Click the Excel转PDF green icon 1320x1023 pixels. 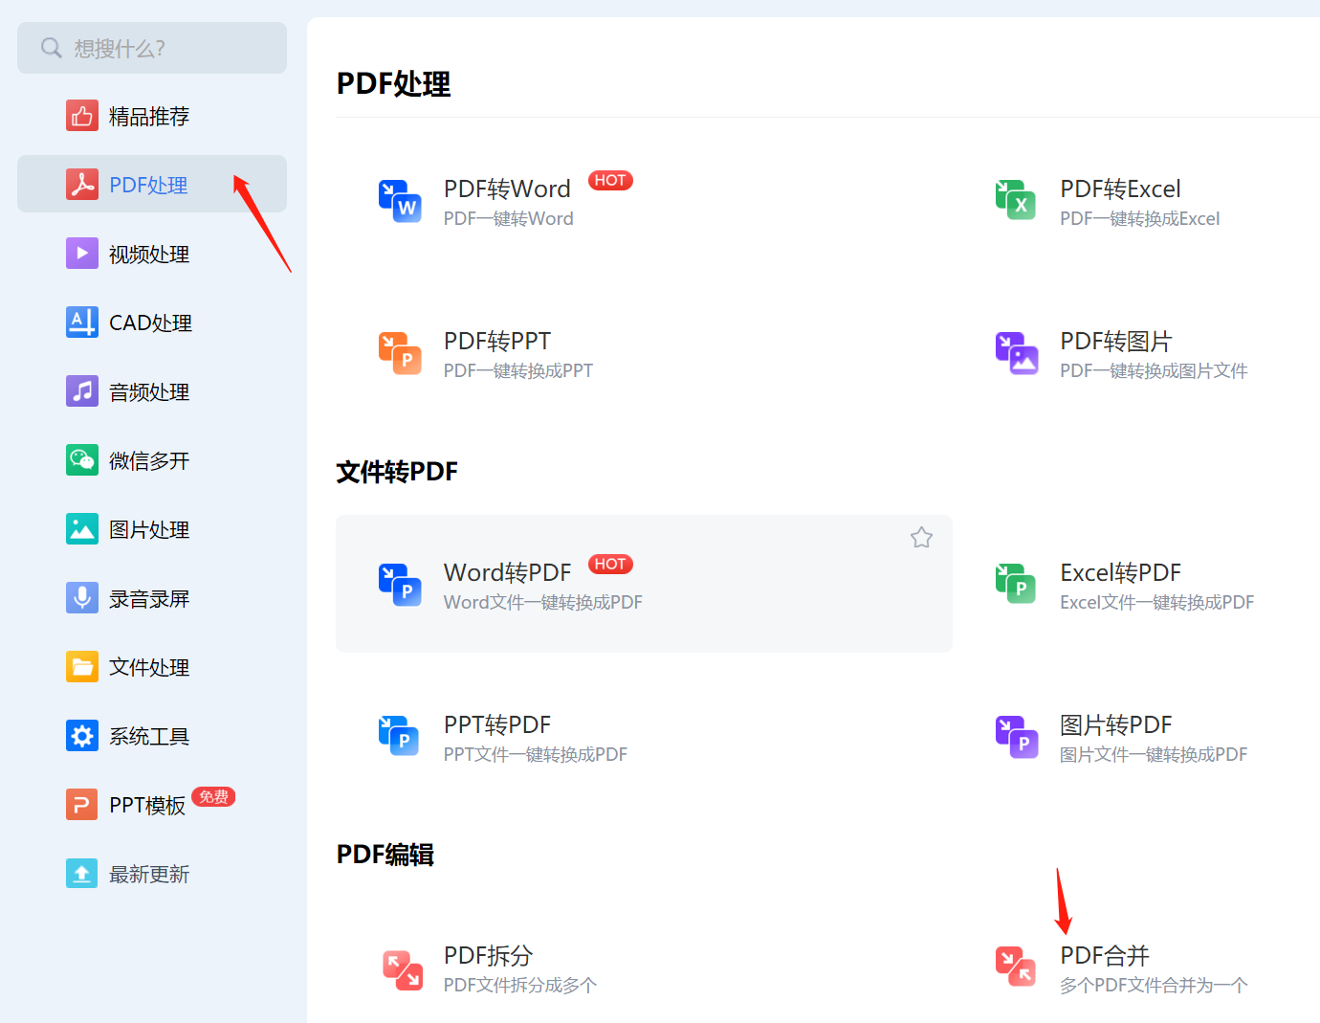tap(1016, 585)
